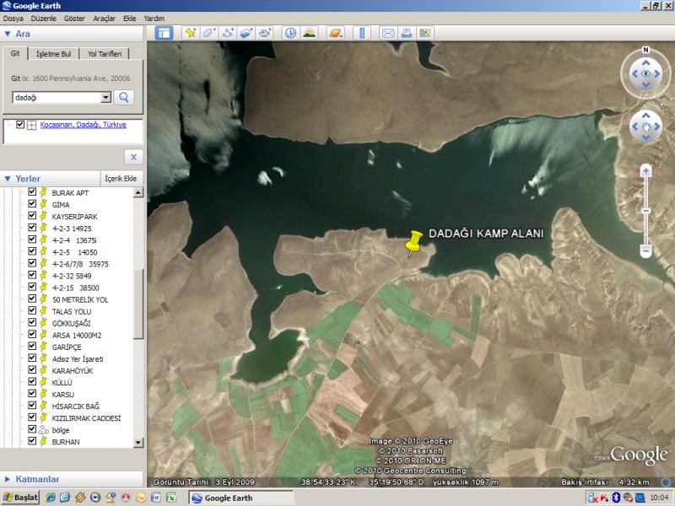
Task: Click the Google Earth taskbar button
Action: (x=241, y=498)
